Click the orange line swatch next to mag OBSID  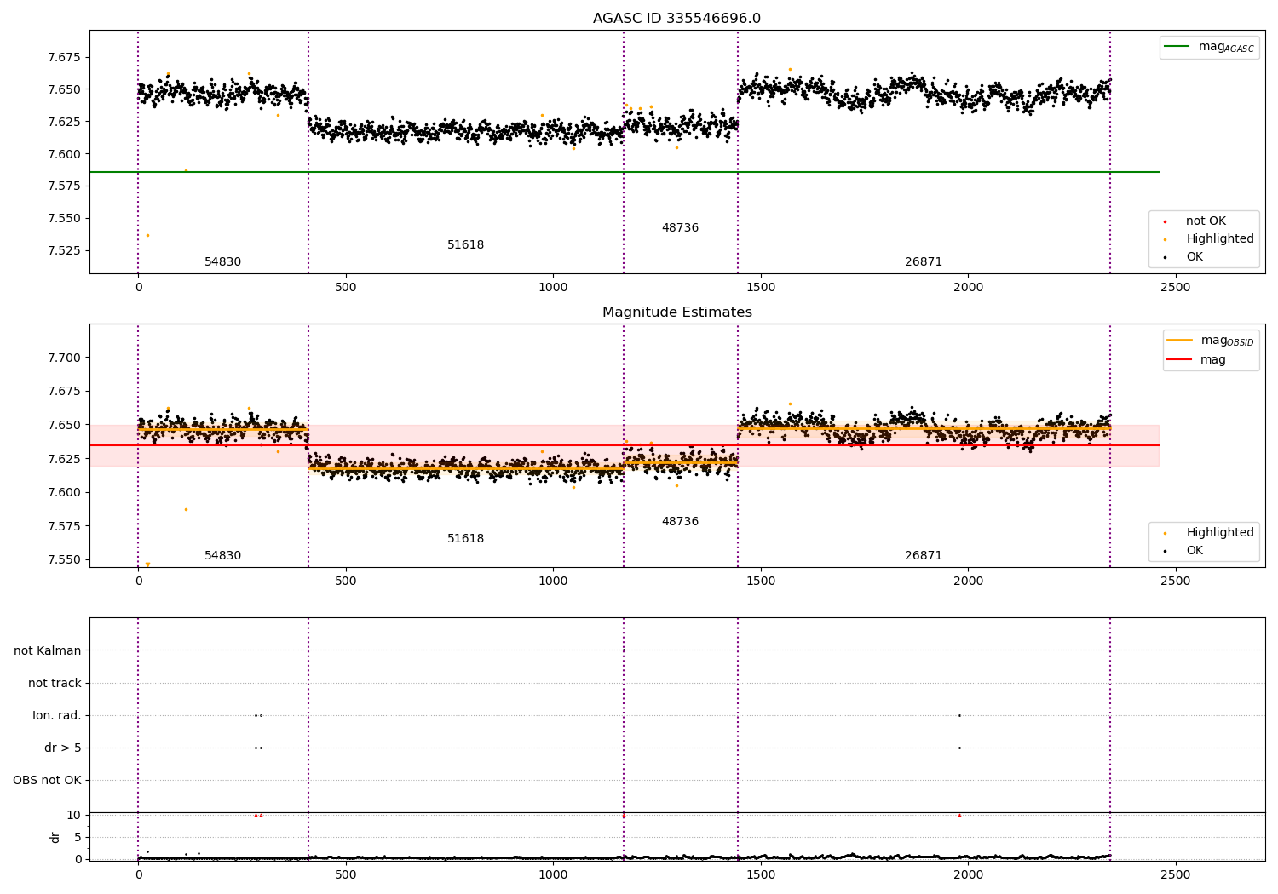click(x=1180, y=341)
